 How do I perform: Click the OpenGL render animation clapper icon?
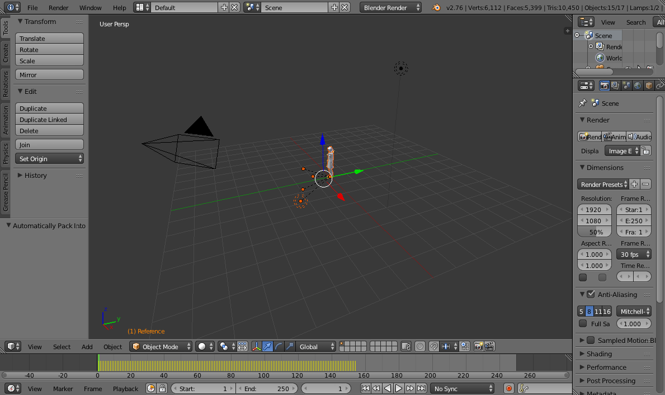point(489,347)
